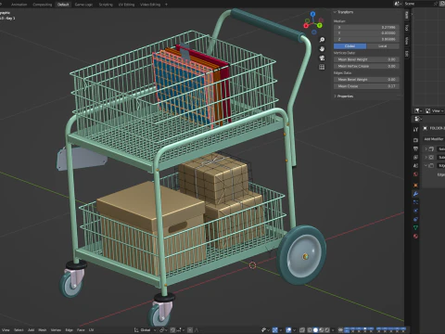Toggle the camera view icon

click(322, 58)
